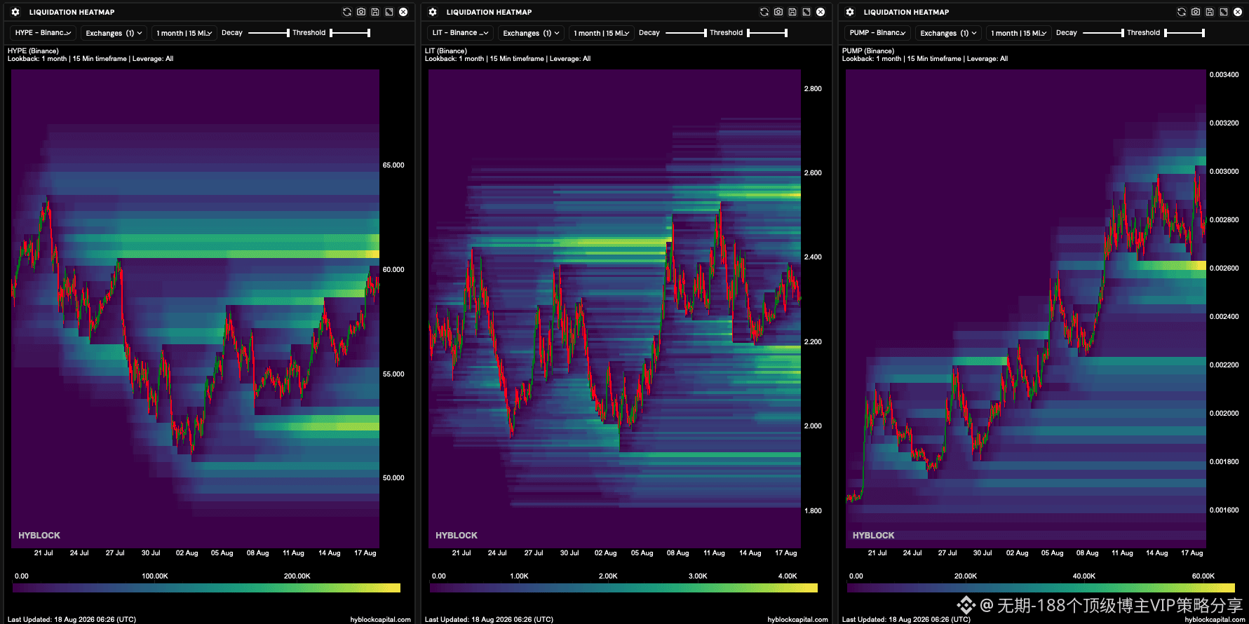Image resolution: width=1249 pixels, height=624 pixels.
Task: Take a camera snapshot of the LIT heatmap
Action: tap(778, 12)
